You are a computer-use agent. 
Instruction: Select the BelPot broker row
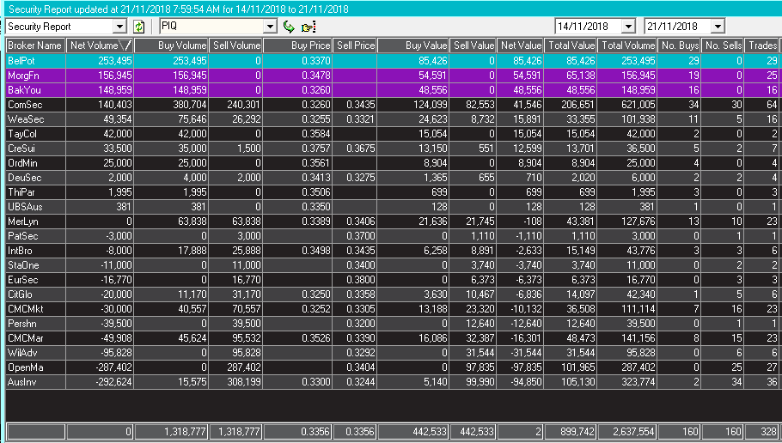392,61
